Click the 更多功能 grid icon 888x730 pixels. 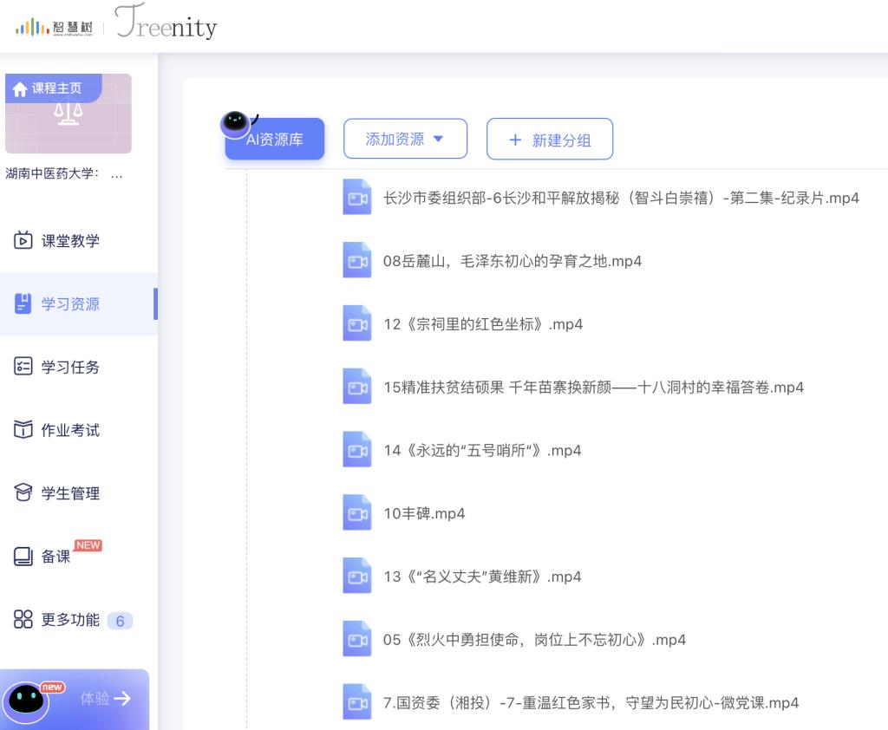pyautogui.click(x=23, y=620)
